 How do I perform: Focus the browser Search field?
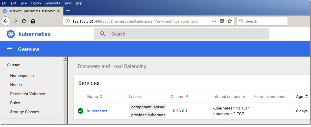coord(262,21)
